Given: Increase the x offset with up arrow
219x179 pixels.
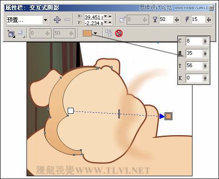Looking at the screenshot, I should point(110,16).
